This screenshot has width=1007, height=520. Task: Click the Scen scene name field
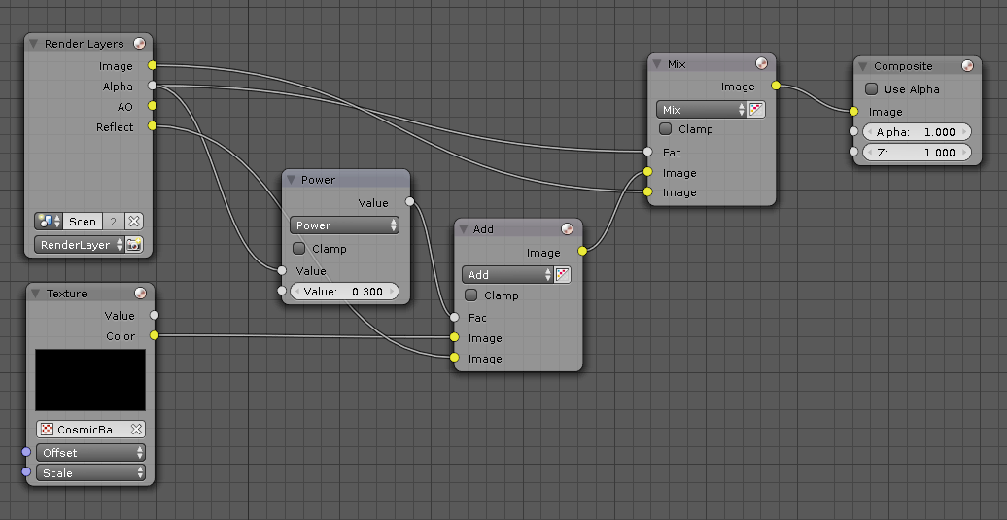pyautogui.click(x=83, y=222)
